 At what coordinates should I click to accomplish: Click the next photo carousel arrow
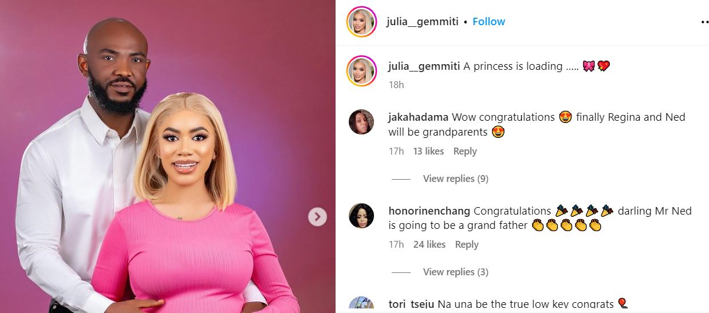pyautogui.click(x=317, y=217)
